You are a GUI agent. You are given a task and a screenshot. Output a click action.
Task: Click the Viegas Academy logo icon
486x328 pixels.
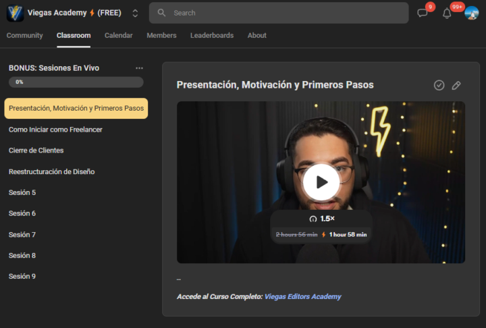15,13
